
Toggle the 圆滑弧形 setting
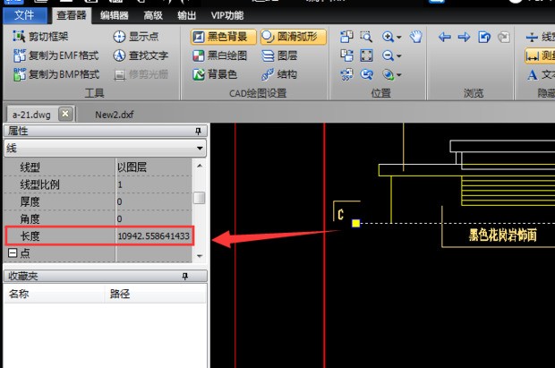coord(294,37)
